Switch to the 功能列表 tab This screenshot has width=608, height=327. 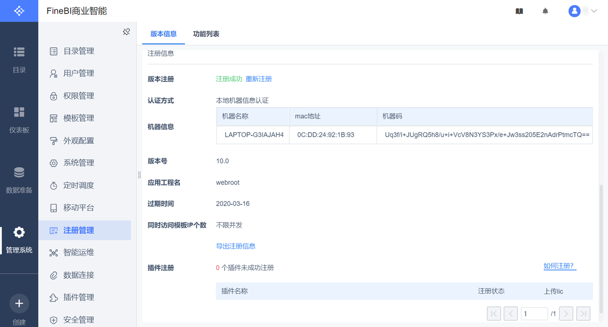[x=206, y=34]
